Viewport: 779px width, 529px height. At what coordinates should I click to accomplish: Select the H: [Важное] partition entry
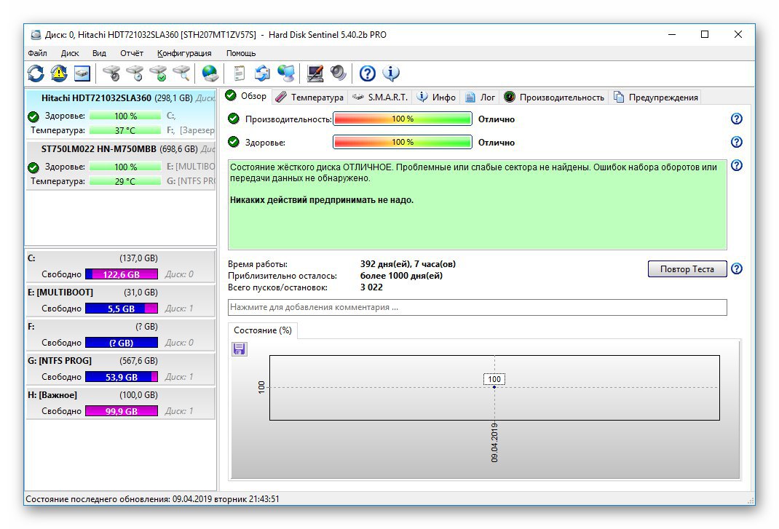tap(120, 403)
